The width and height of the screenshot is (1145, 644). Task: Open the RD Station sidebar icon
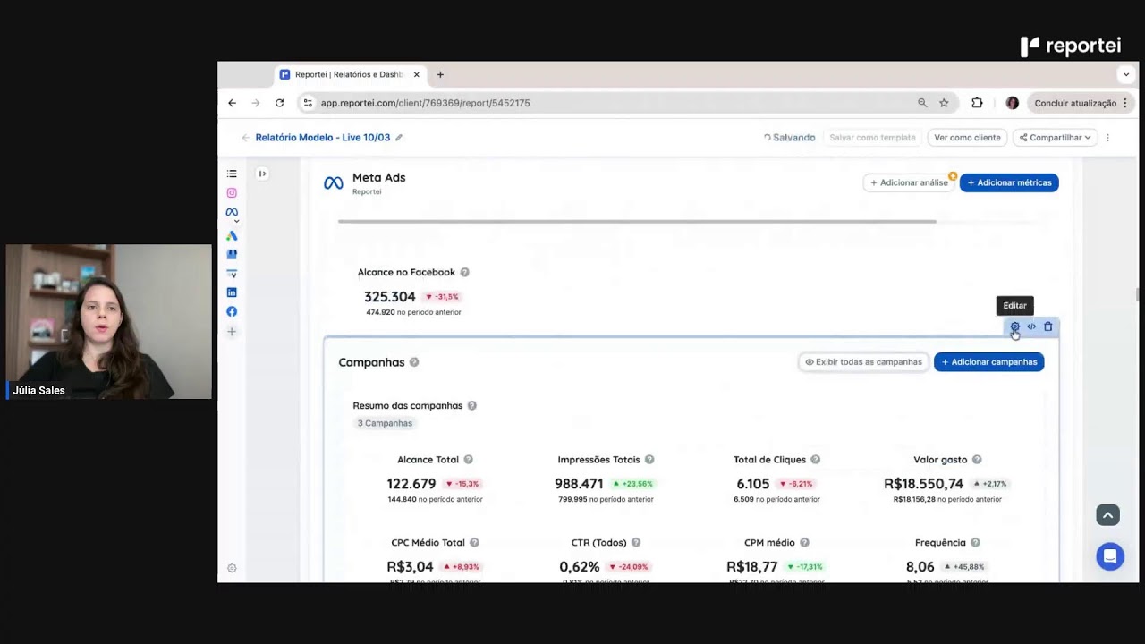coord(232,274)
